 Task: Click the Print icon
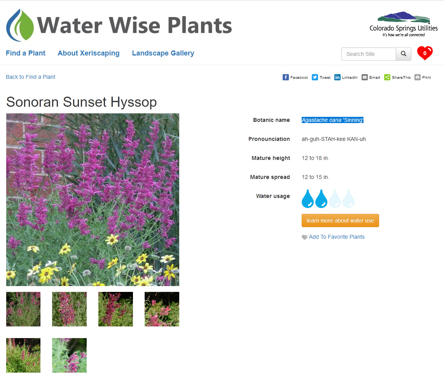pos(418,77)
